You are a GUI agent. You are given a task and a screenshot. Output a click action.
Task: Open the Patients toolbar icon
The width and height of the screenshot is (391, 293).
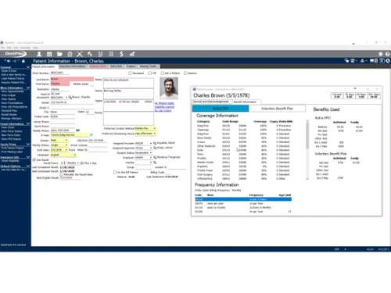pos(39,54)
